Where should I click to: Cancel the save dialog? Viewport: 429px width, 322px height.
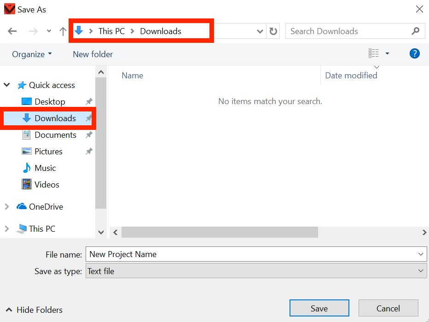pyautogui.click(x=388, y=308)
